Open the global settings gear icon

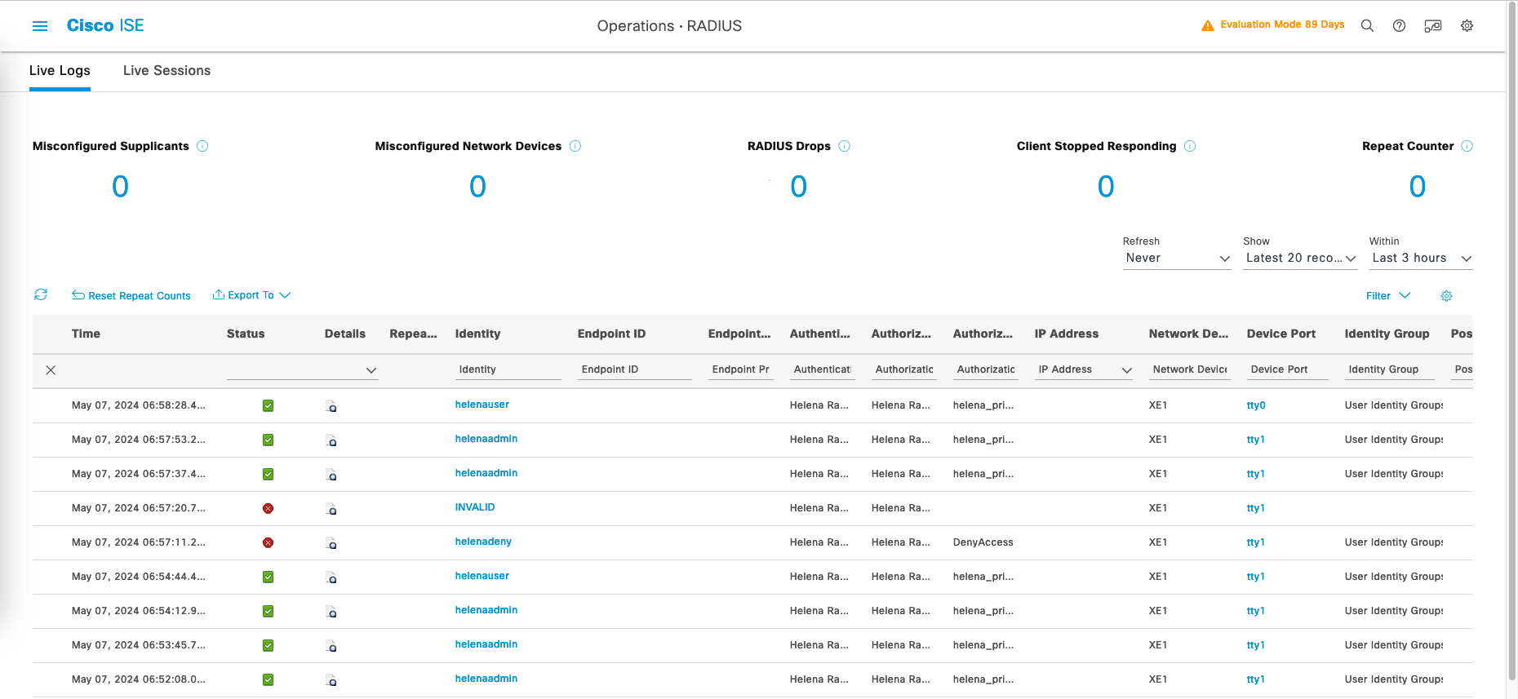pos(1467,26)
